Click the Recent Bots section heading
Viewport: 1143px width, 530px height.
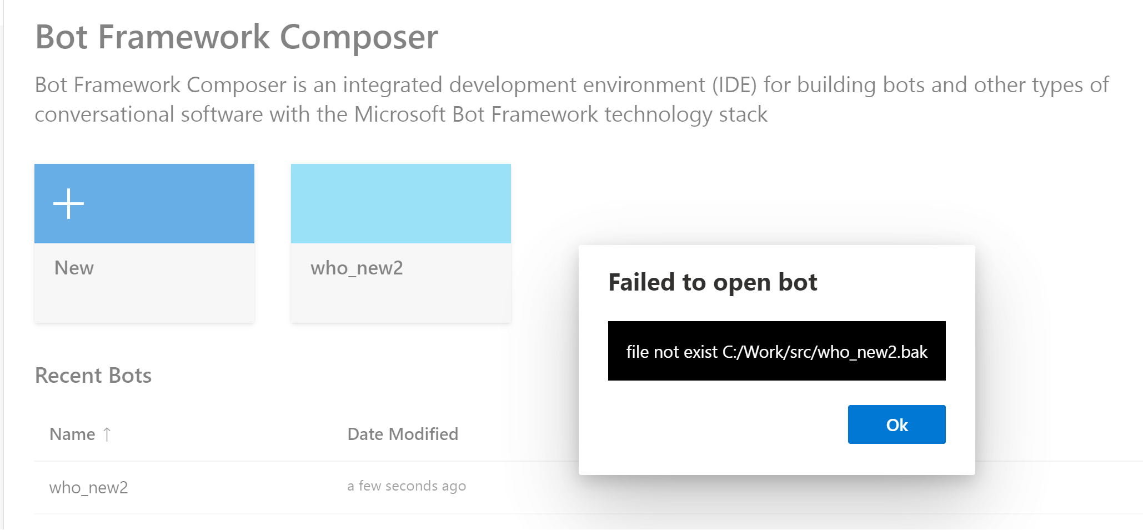(93, 375)
